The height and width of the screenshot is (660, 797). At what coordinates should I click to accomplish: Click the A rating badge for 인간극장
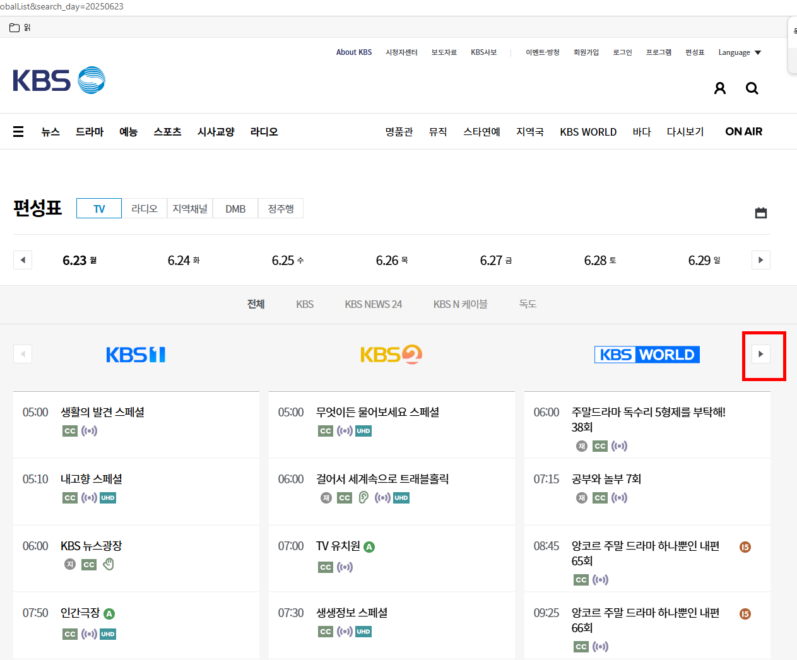point(109,614)
